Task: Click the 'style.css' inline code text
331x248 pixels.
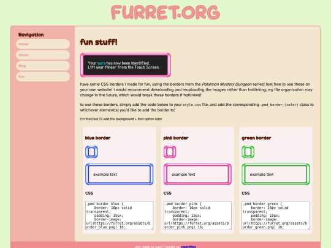Action: pos(192,105)
